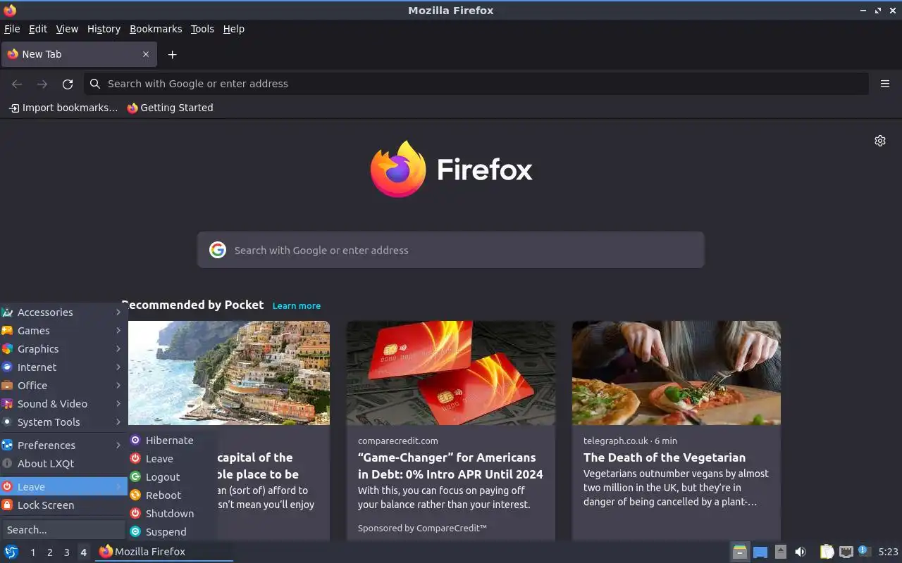Viewport: 902px width, 563px height.
Task: Choose Suspend in Leave submenu
Action: tap(172, 532)
